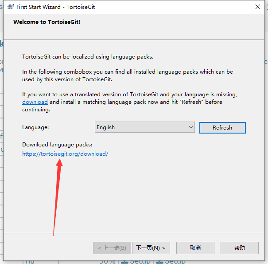Click the text about localized language packs
This screenshot has width=268, height=264.
point(88,57)
